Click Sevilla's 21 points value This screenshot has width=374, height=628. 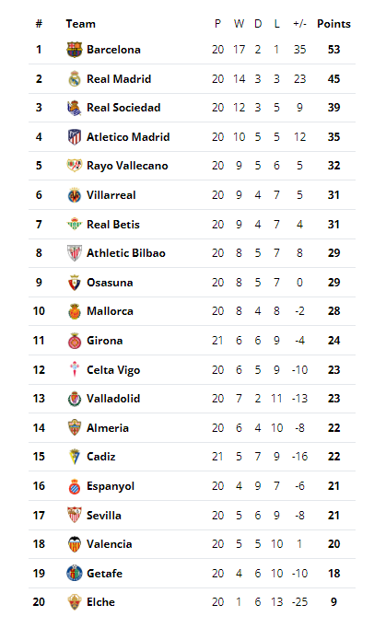point(333,515)
